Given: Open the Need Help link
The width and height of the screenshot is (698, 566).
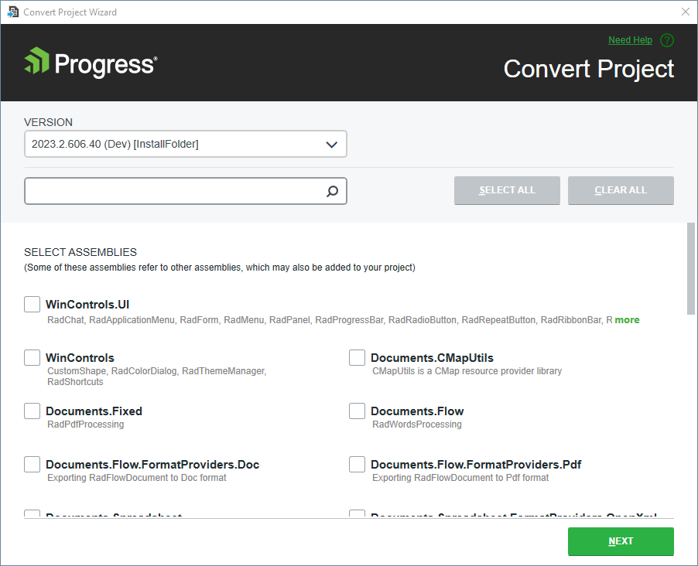Looking at the screenshot, I should point(630,40).
